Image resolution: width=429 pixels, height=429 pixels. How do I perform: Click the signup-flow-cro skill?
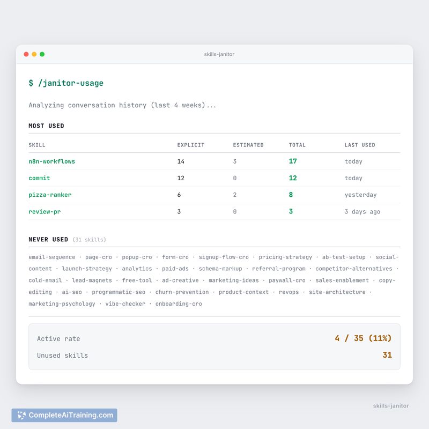click(224, 257)
